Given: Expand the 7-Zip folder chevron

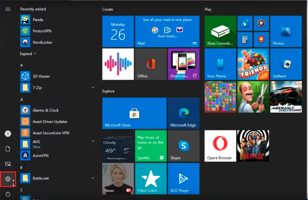Looking at the screenshot, I should pos(93,87).
